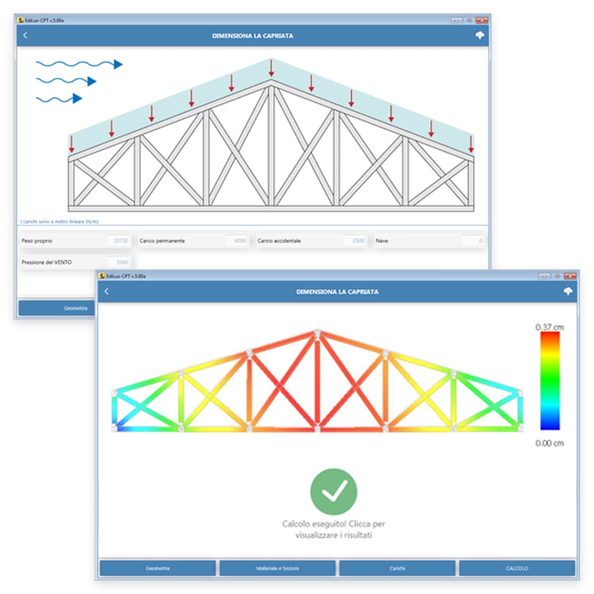Focus the Carico accidentale input field
The height and width of the screenshot is (594, 594).
pyautogui.click(x=354, y=241)
